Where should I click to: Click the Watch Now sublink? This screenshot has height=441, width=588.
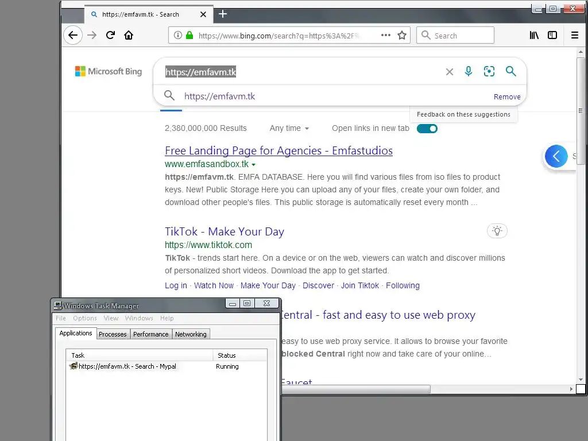click(x=214, y=285)
